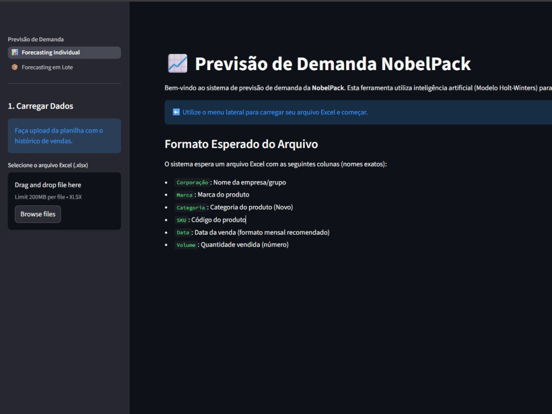Screen dimensions: 552x414
Task: Click the 'Selecione o arquivo Excel (.xlsx)' label
Action: 48,165
